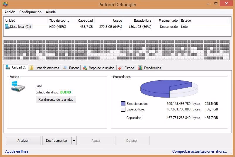Screen dimensions: 235x157
Task: Click Comprobar actualizaciones ahora link
Action: click(199, 151)
